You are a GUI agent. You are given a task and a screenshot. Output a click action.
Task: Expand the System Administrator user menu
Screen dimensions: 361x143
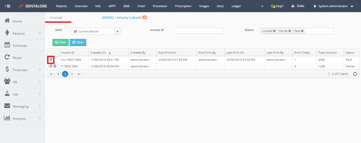(x=333, y=6)
